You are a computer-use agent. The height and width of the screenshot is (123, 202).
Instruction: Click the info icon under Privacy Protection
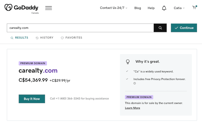pos(135,83)
